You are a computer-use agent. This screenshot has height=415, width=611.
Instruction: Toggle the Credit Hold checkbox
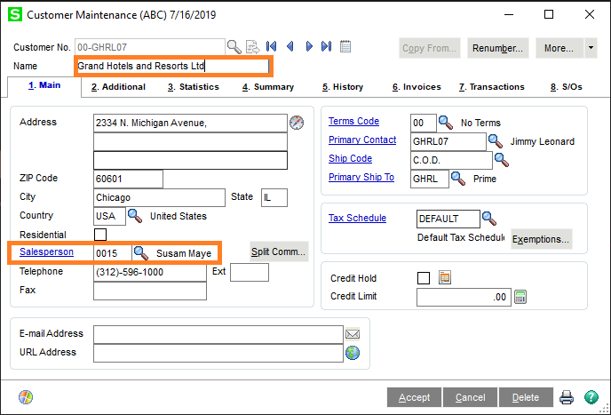424,278
